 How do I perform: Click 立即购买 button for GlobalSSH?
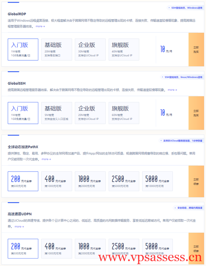pyautogui.click(x=196, y=113)
